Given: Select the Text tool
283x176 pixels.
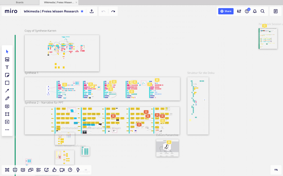Looking at the screenshot, I should pos(7,67).
